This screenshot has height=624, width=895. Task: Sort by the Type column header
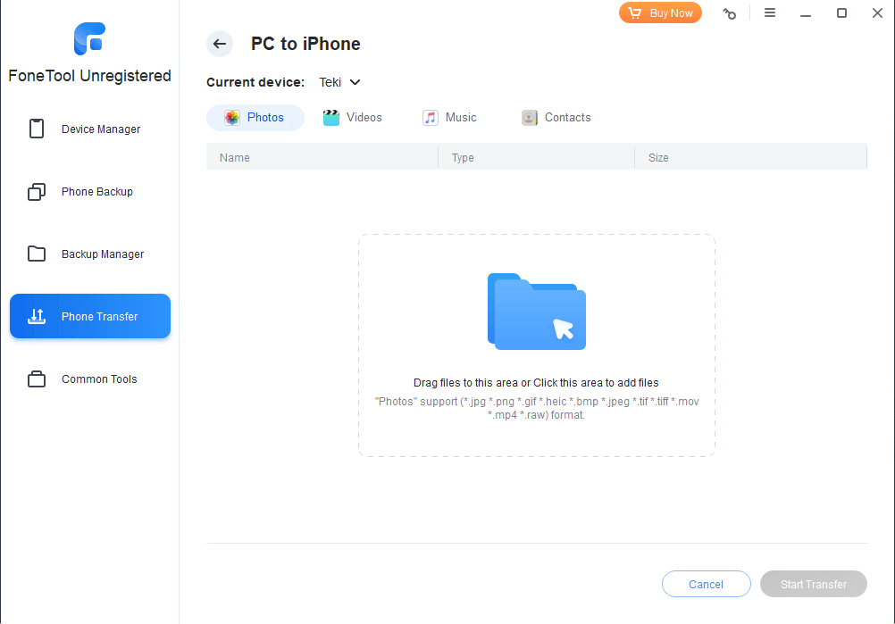pyautogui.click(x=536, y=157)
